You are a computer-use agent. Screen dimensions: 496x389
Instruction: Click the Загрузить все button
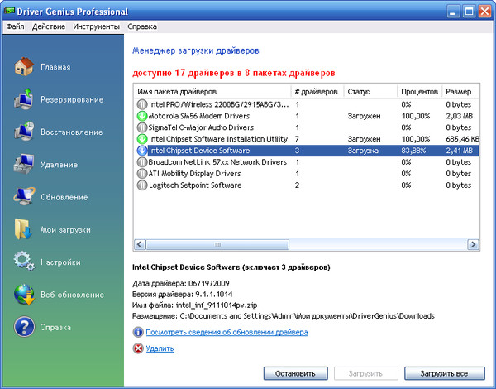[444, 373]
